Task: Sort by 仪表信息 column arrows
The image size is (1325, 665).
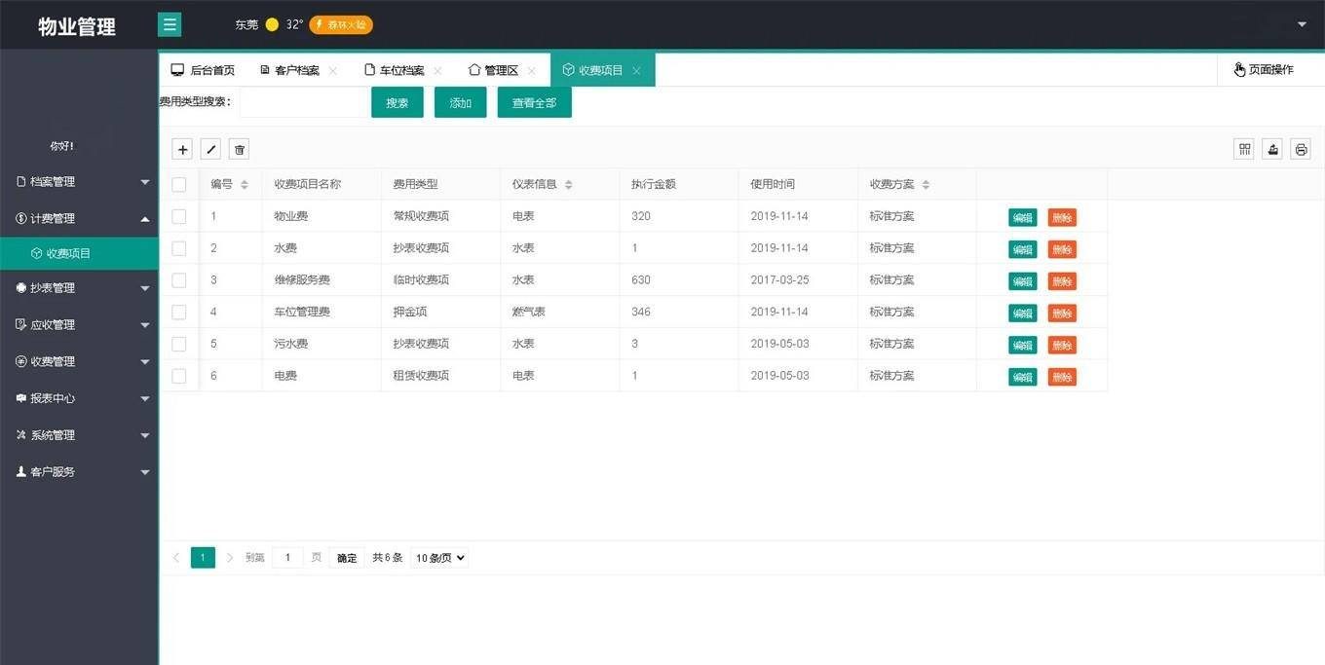Action: pos(569,184)
